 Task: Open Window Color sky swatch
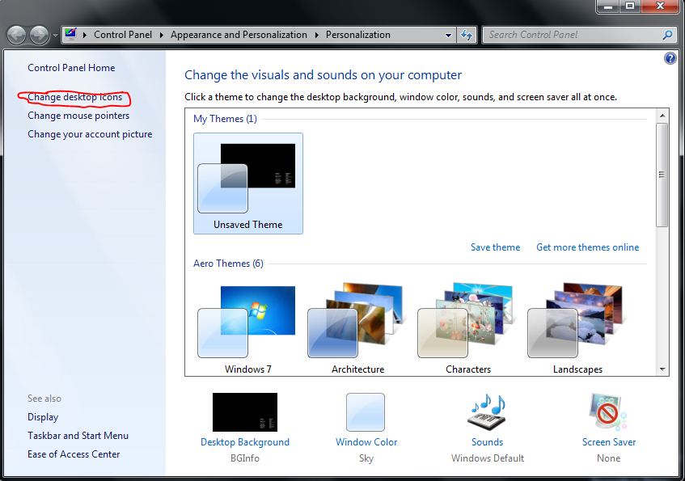pos(366,412)
